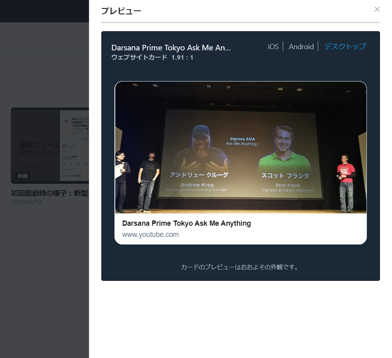Click the 画像 badge on background thumbnail
392x358 pixels.
pos(22,176)
